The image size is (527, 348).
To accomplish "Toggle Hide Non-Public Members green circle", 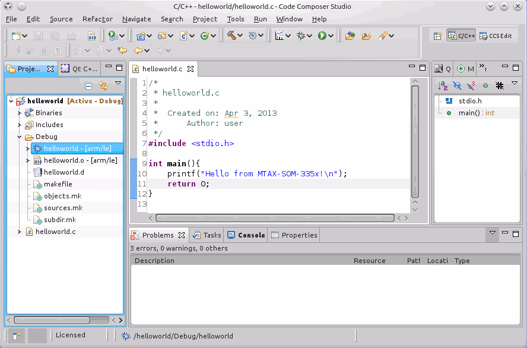I will 485,86.
